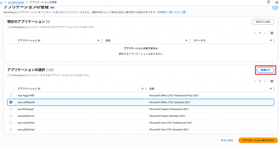Sort current applications by ステータス column arrow
The image size is (279, 148).
click(x=271, y=41)
